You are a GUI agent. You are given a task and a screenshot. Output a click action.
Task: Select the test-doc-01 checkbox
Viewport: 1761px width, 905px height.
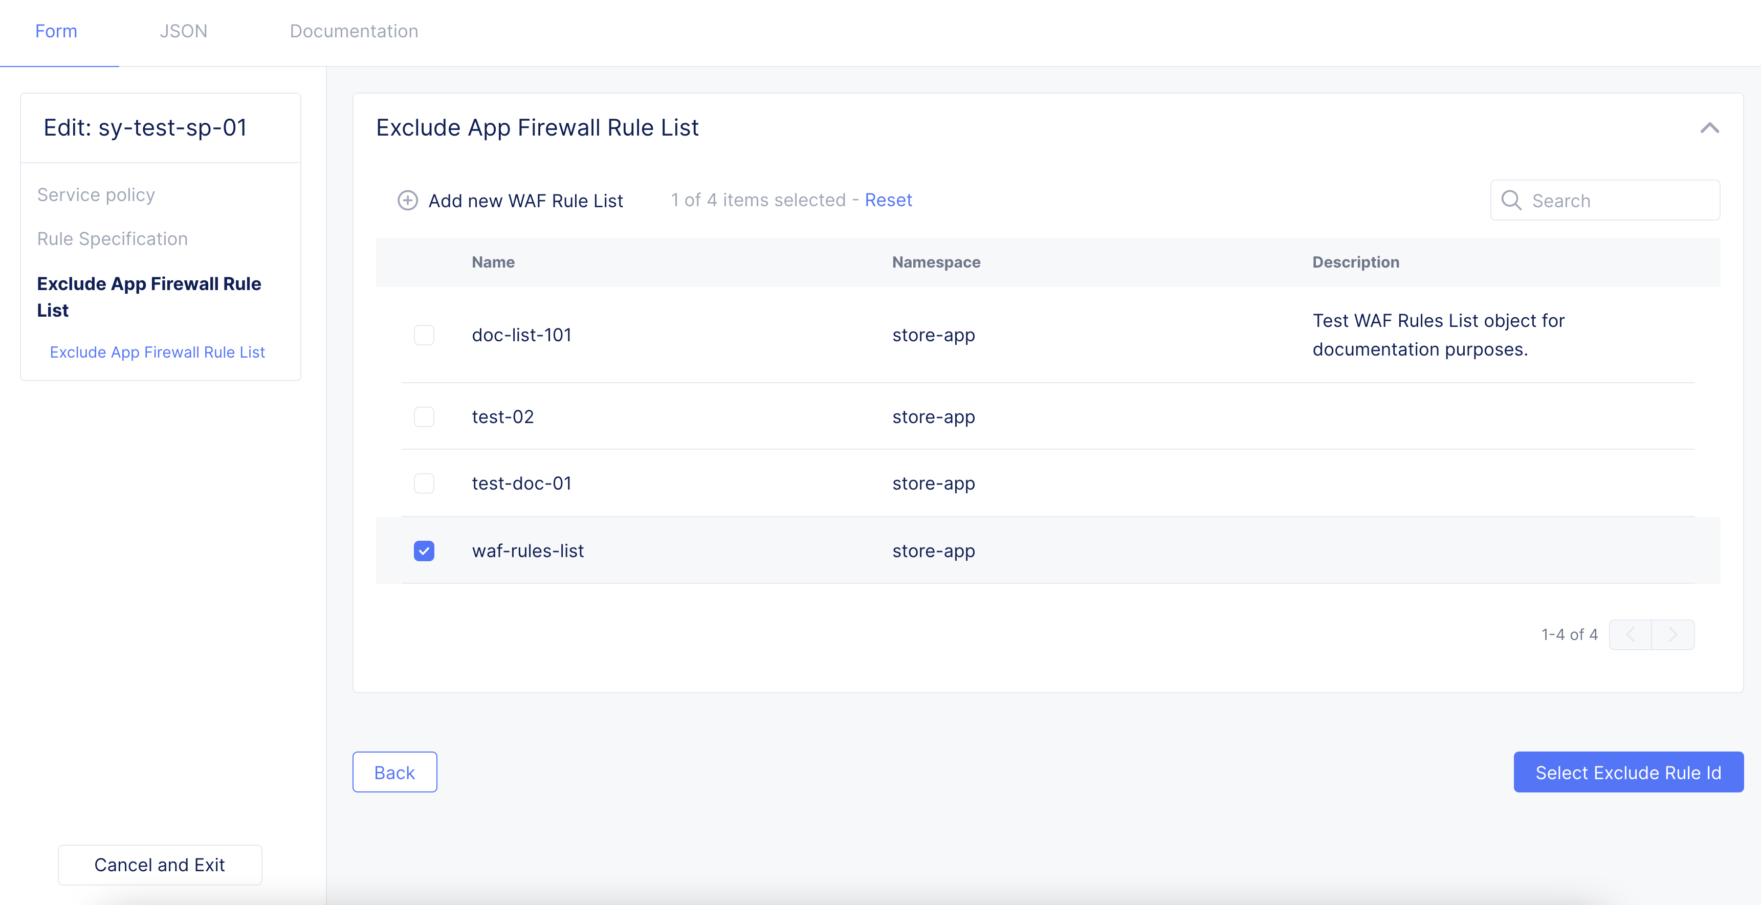click(x=424, y=483)
